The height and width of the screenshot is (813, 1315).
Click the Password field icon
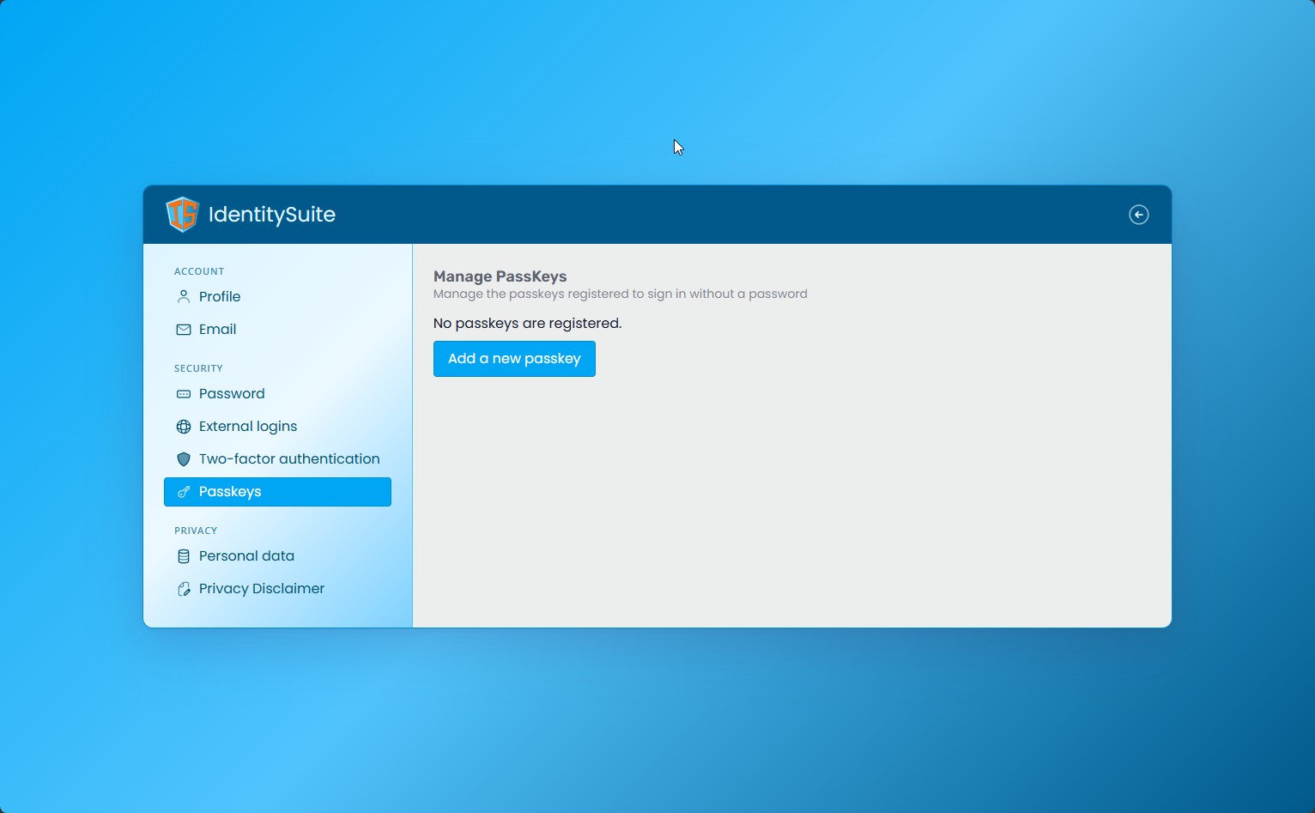184,394
